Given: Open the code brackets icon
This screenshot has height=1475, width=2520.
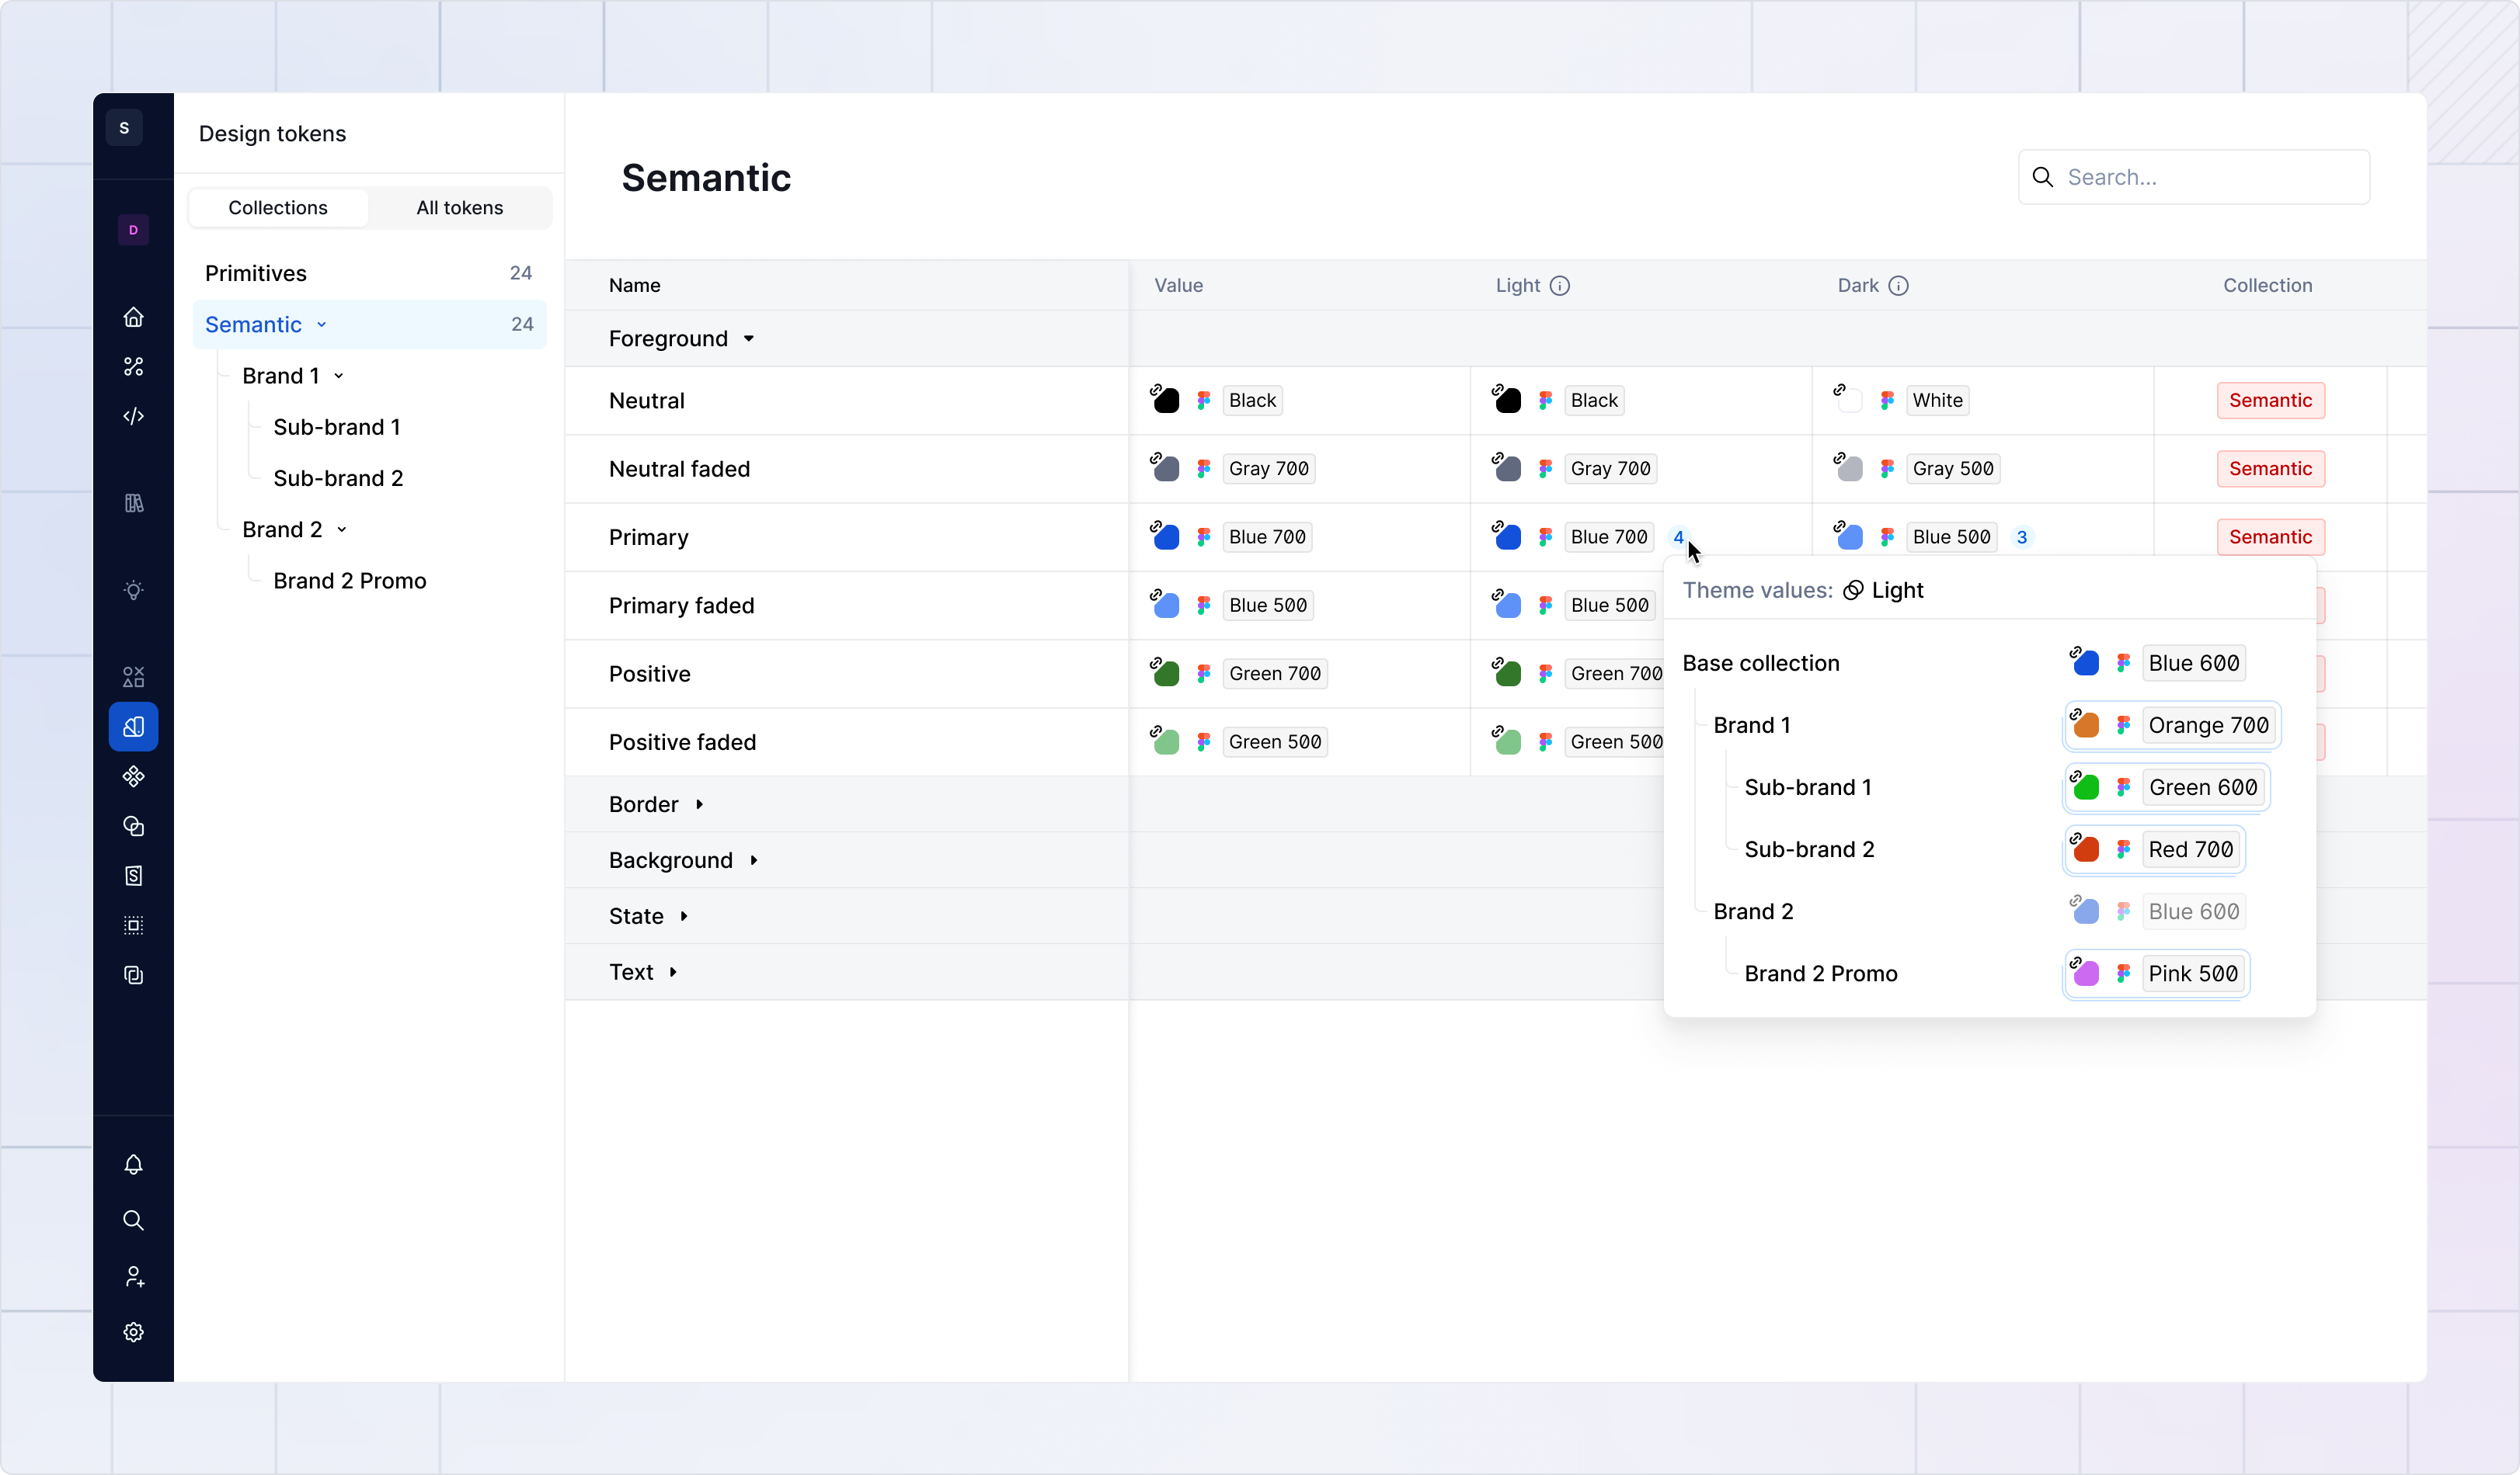Looking at the screenshot, I should 133,416.
